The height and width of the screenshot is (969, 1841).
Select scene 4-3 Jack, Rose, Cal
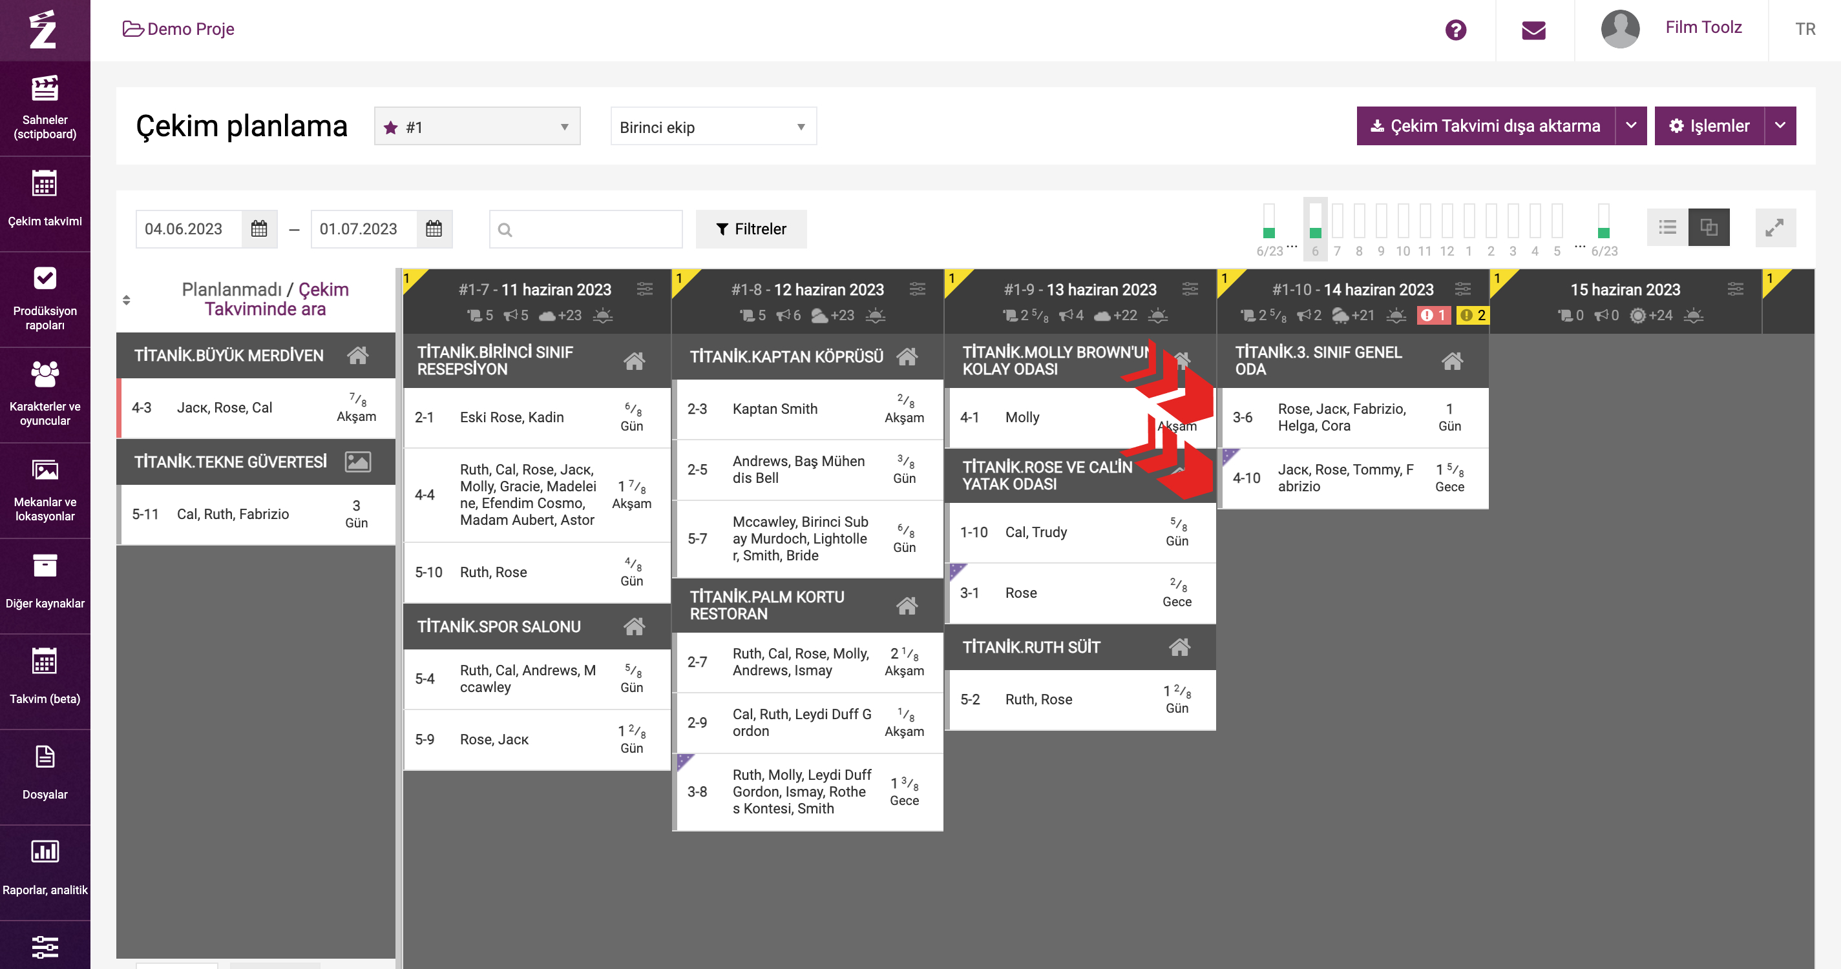click(x=257, y=408)
